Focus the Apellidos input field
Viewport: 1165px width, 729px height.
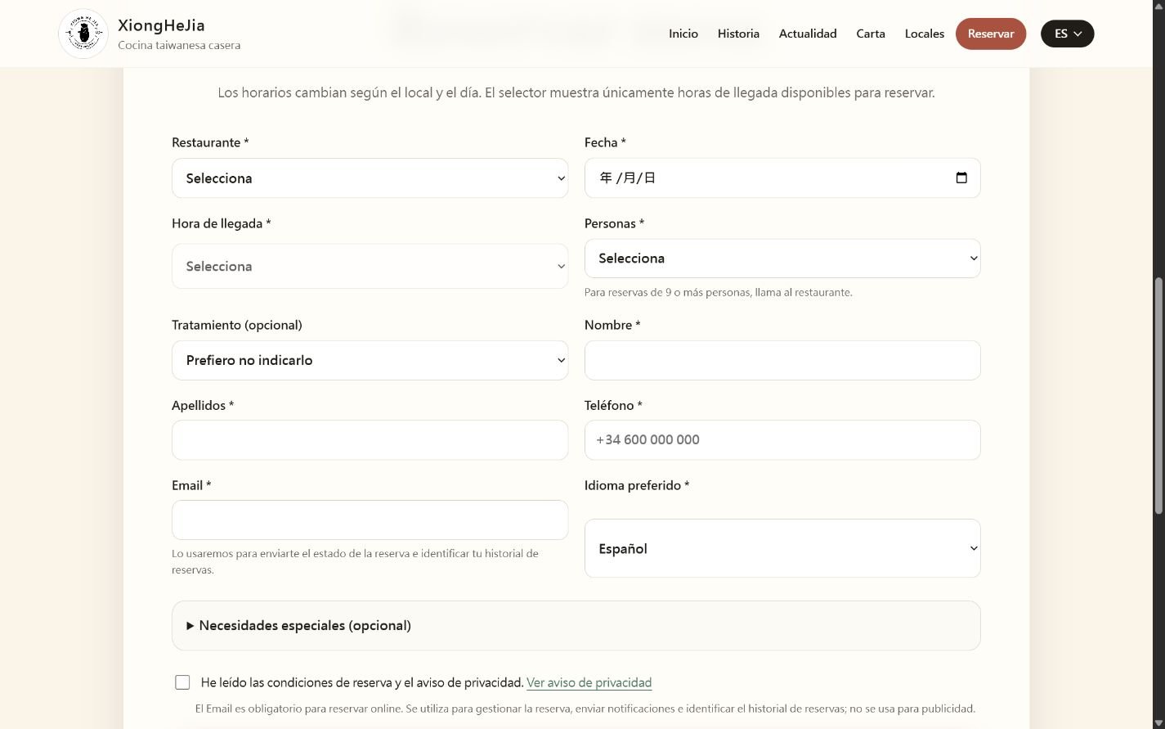point(370,440)
